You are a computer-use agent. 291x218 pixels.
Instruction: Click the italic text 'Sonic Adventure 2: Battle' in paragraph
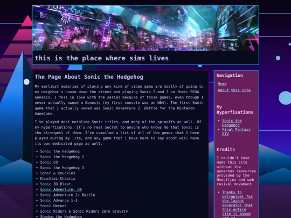pos(130,108)
